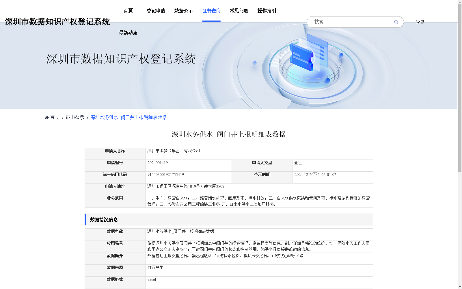
Task: Click the 数据情况信息 section header
Action: pos(229,220)
